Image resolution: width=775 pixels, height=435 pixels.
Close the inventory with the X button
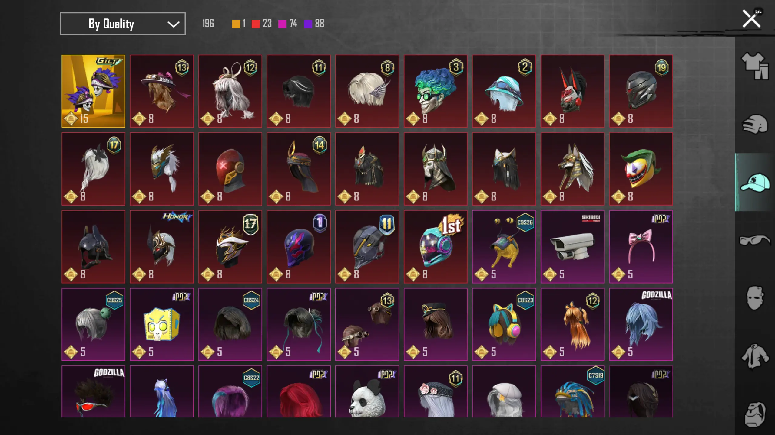751,19
